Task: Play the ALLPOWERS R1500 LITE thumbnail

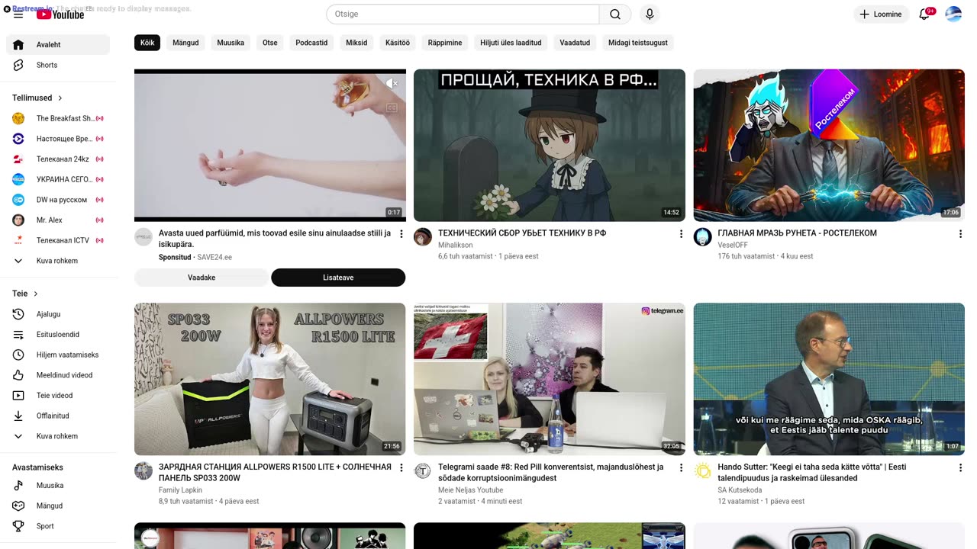Action: (270, 379)
